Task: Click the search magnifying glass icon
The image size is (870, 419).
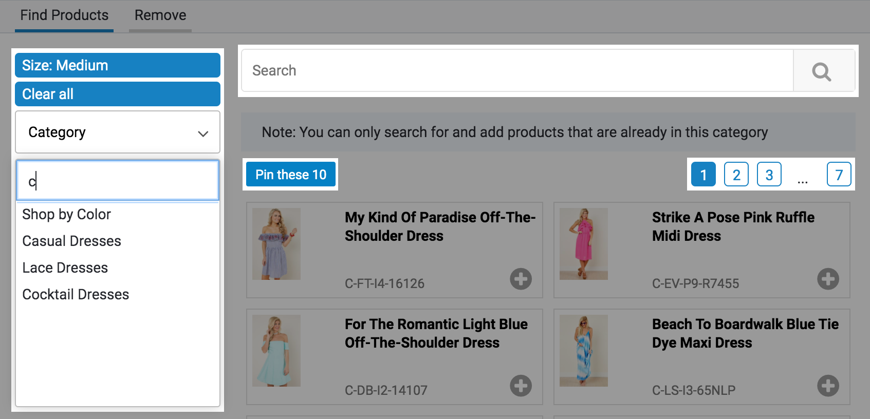Action: (822, 71)
